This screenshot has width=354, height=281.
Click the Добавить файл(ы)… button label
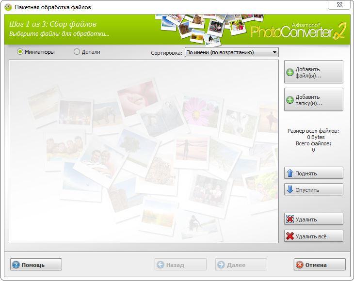coord(308,72)
